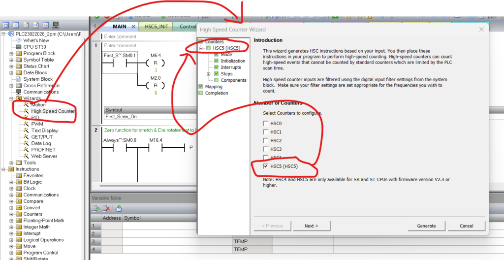Click the CPU ST30 icon in project tree

[19, 47]
